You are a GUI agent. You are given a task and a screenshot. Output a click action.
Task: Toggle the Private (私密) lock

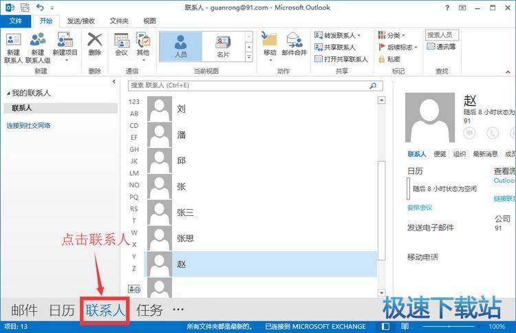click(x=389, y=59)
